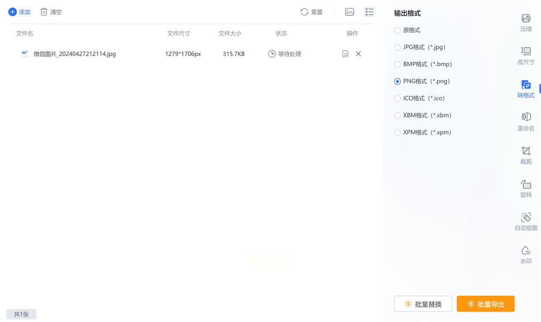The image size is (541, 322).
Task: Choose BMP格式 output format
Action: pos(397,64)
